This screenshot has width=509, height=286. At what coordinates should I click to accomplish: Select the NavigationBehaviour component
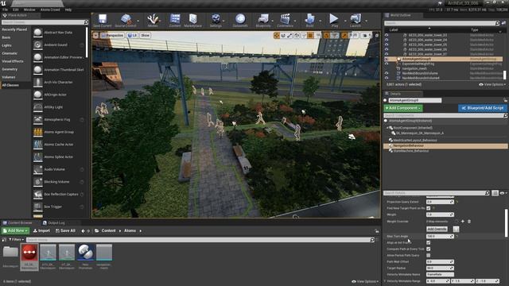coord(445,146)
